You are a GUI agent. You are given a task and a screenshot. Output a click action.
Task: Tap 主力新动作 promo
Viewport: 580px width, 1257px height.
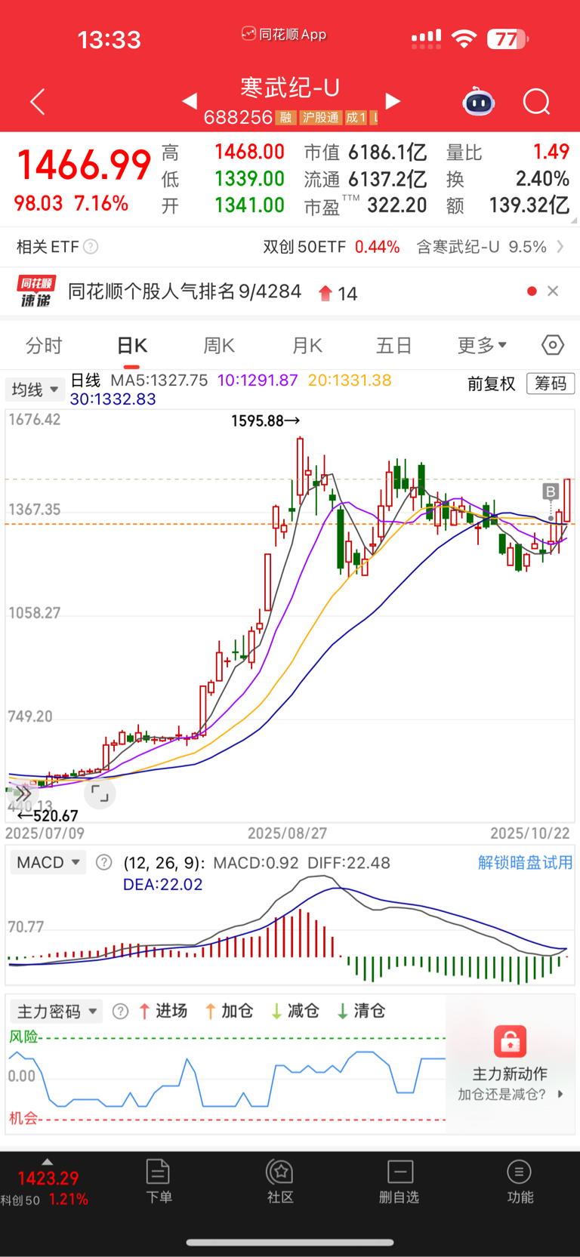coord(510,1074)
